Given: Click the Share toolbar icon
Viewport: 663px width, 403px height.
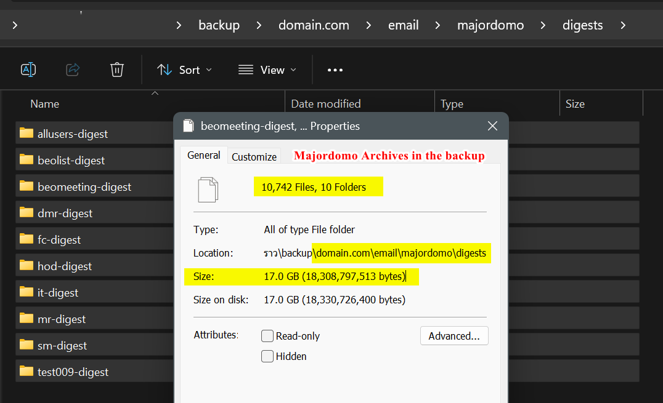Looking at the screenshot, I should (73, 70).
